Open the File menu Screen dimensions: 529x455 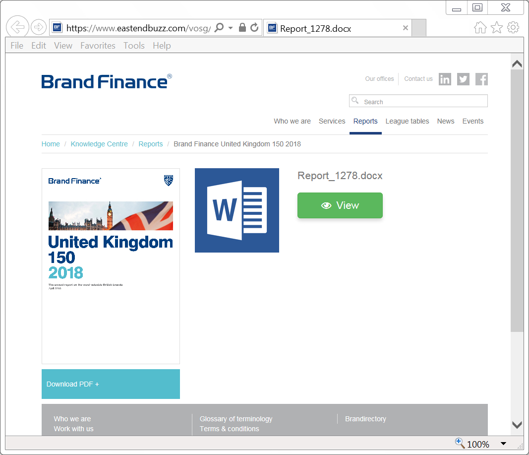coord(17,46)
